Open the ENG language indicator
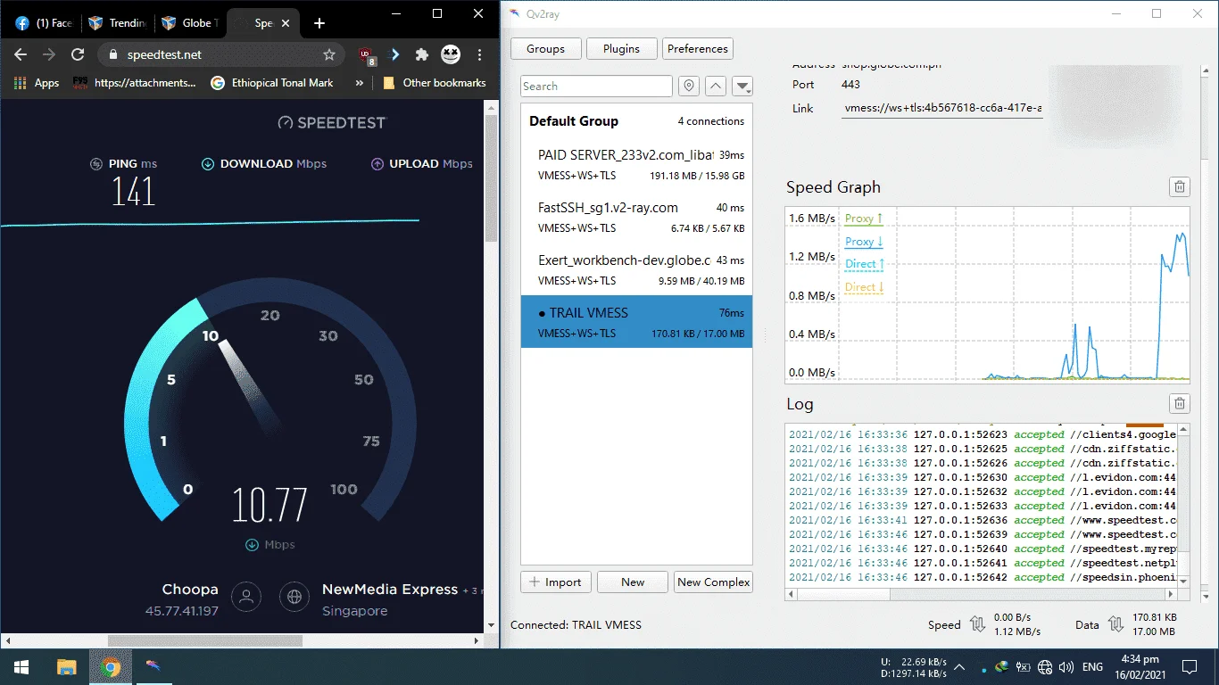The width and height of the screenshot is (1219, 685). click(1092, 666)
